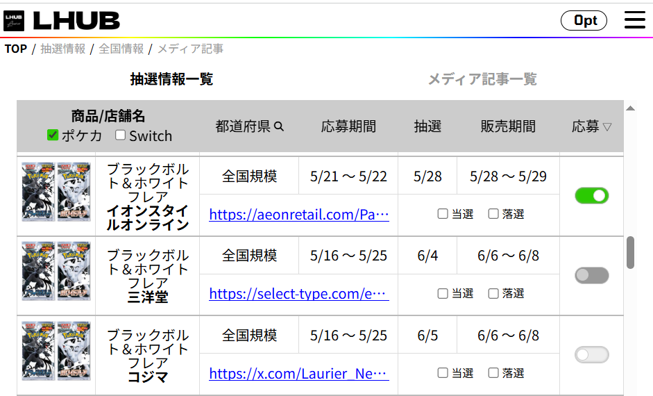This screenshot has width=653, height=396.
Task: Open the Aeon Style Online product thumbnail
Action: point(56,192)
